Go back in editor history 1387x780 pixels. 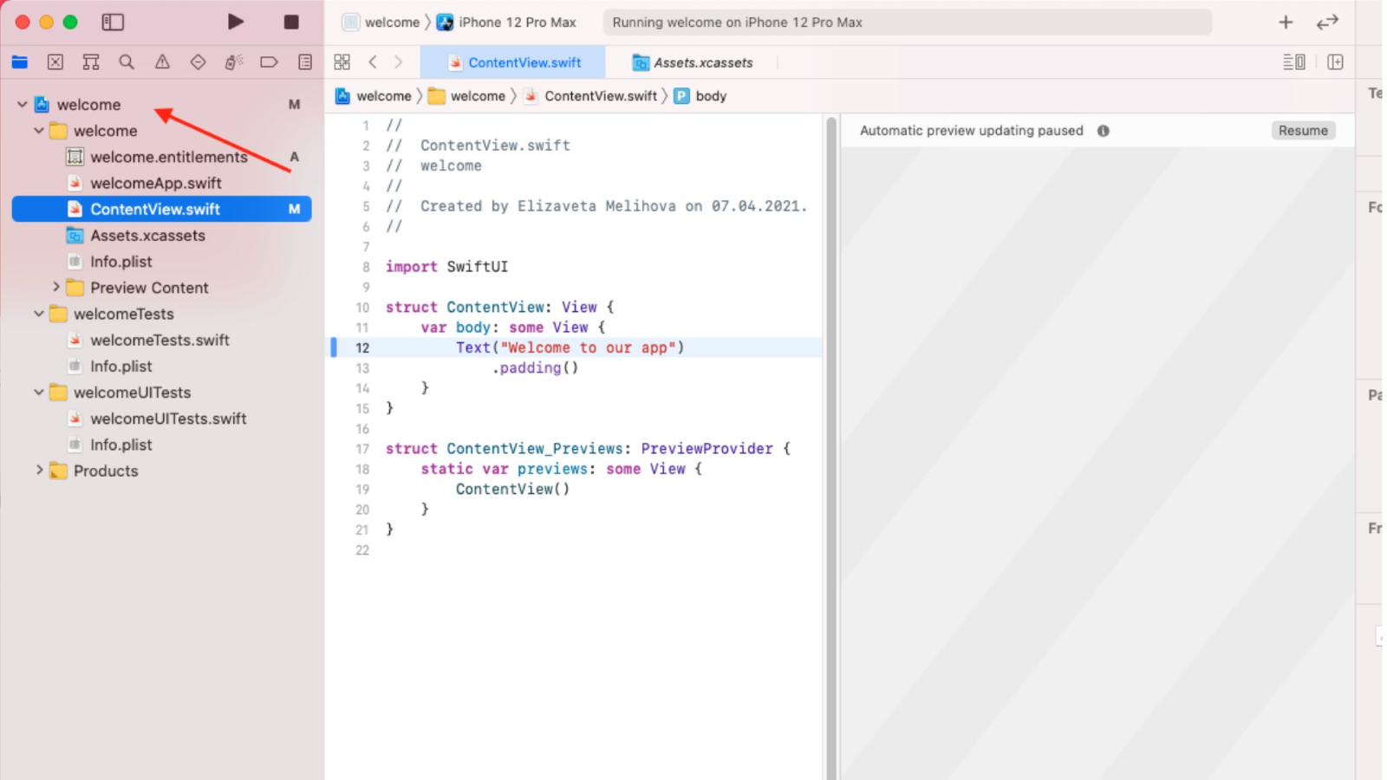[x=373, y=62]
